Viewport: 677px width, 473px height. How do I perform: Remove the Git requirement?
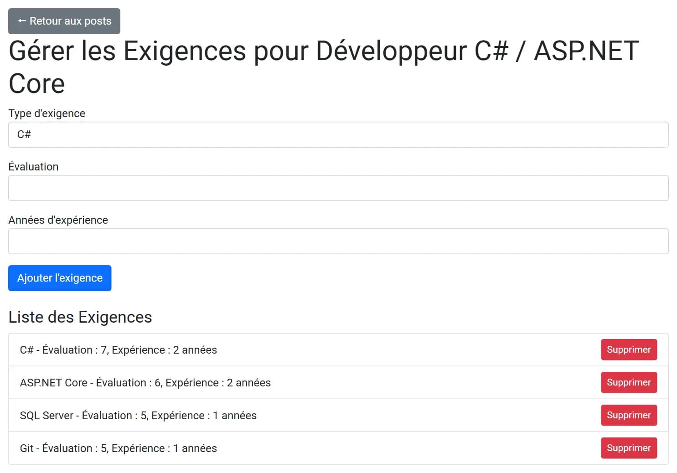[x=629, y=448]
